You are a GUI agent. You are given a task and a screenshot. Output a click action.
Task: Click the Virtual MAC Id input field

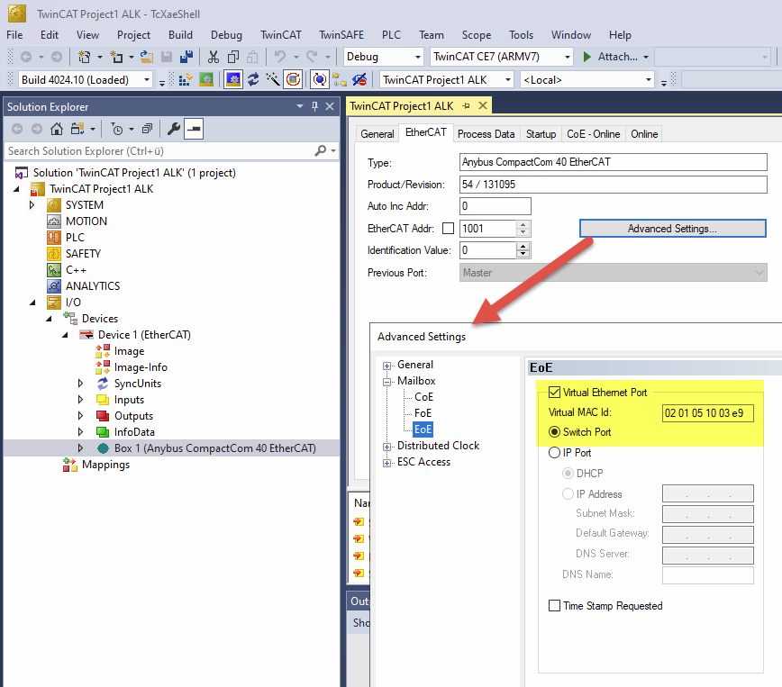pos(708,412)
